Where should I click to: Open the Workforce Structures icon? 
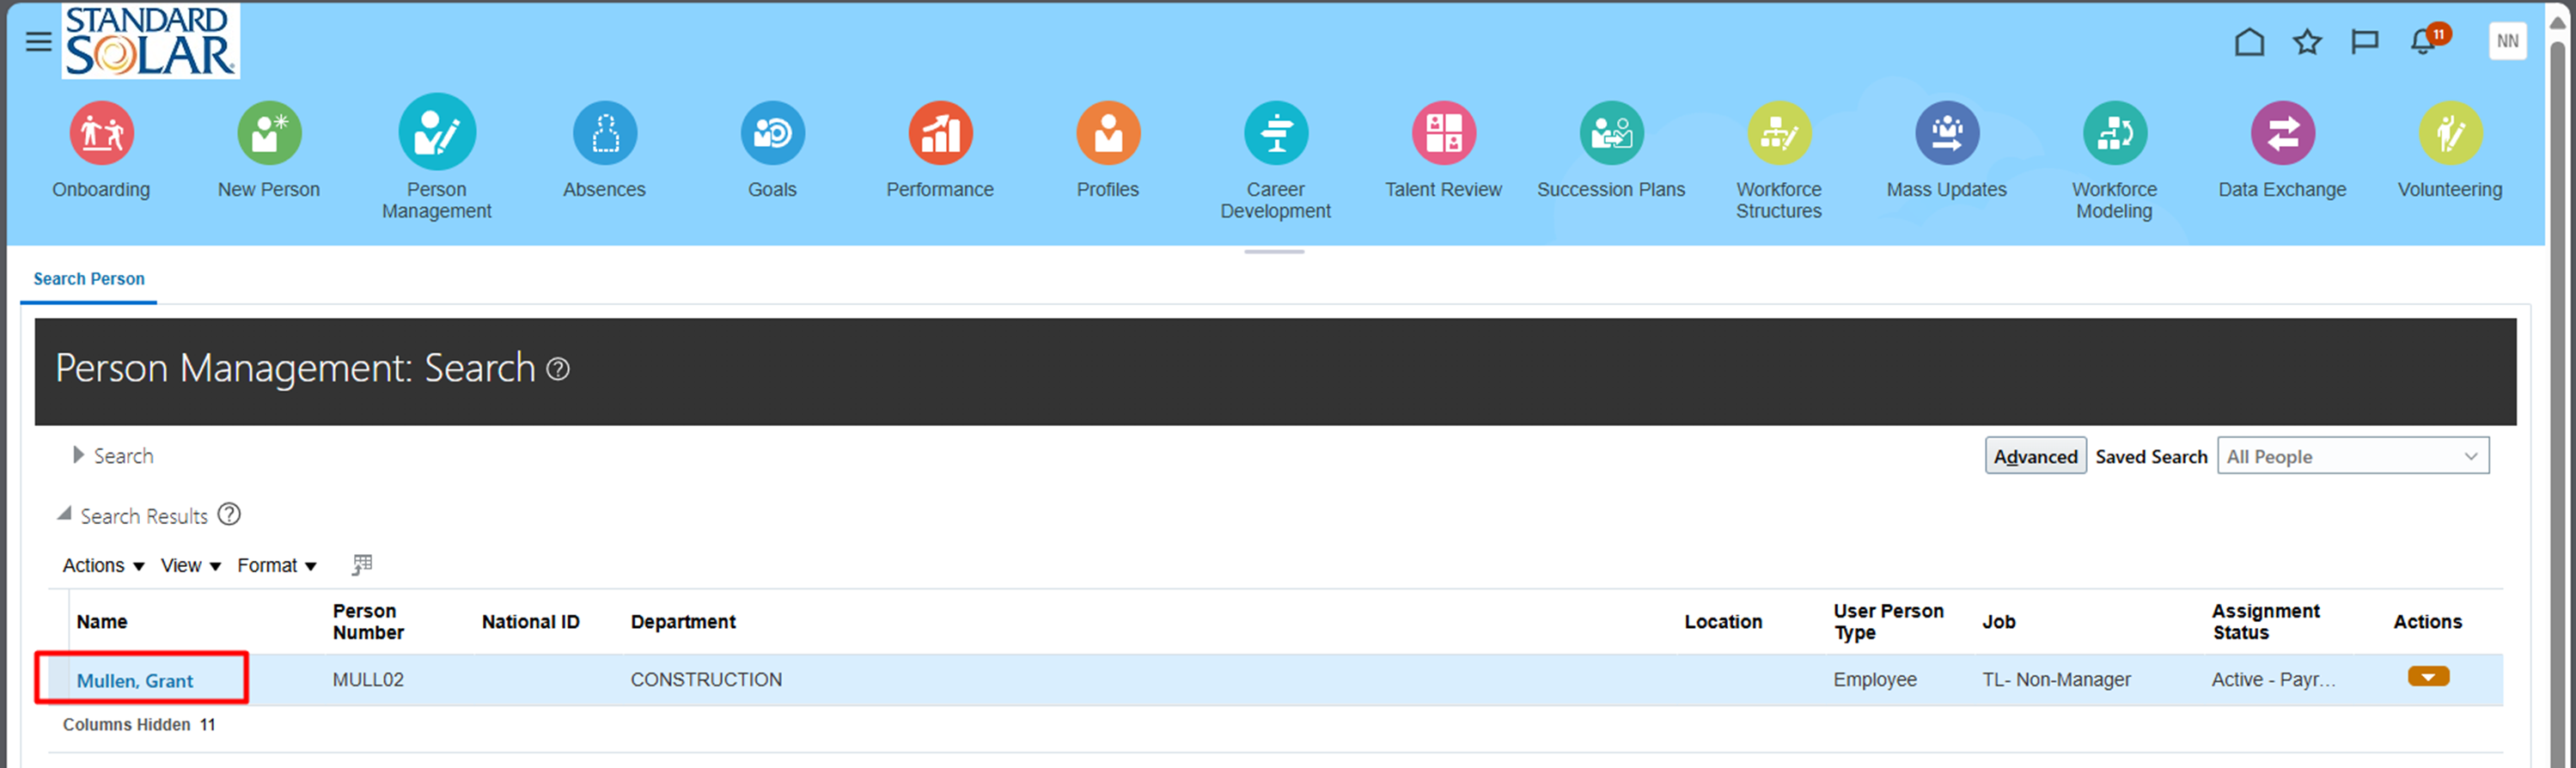(x=1779, y=133)
